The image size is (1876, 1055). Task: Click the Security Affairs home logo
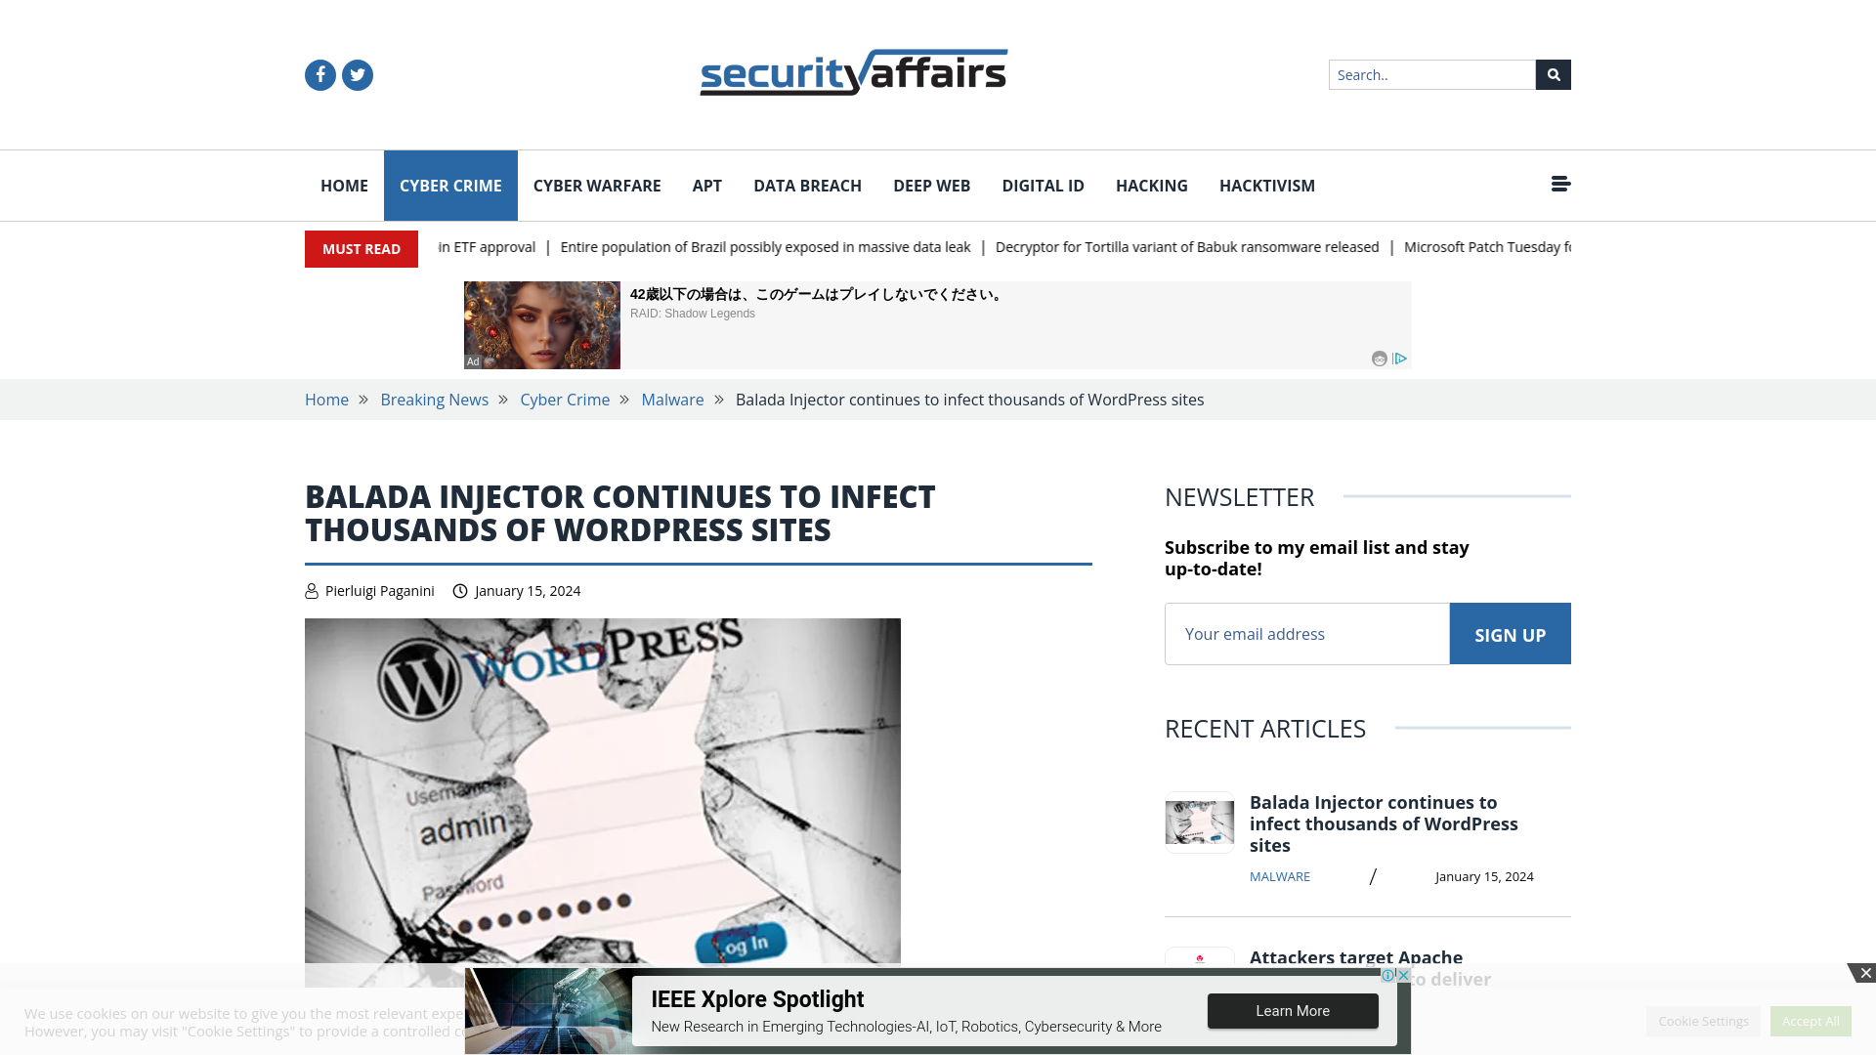(x=853, y=72)
